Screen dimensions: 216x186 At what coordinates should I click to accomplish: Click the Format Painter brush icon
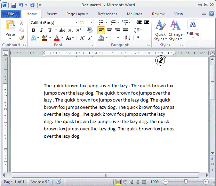point(22,38)
